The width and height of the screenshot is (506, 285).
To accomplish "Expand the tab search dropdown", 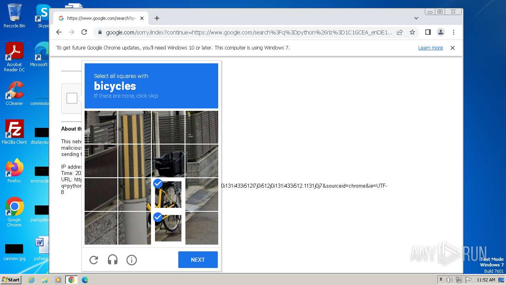I will pos(416,18).
